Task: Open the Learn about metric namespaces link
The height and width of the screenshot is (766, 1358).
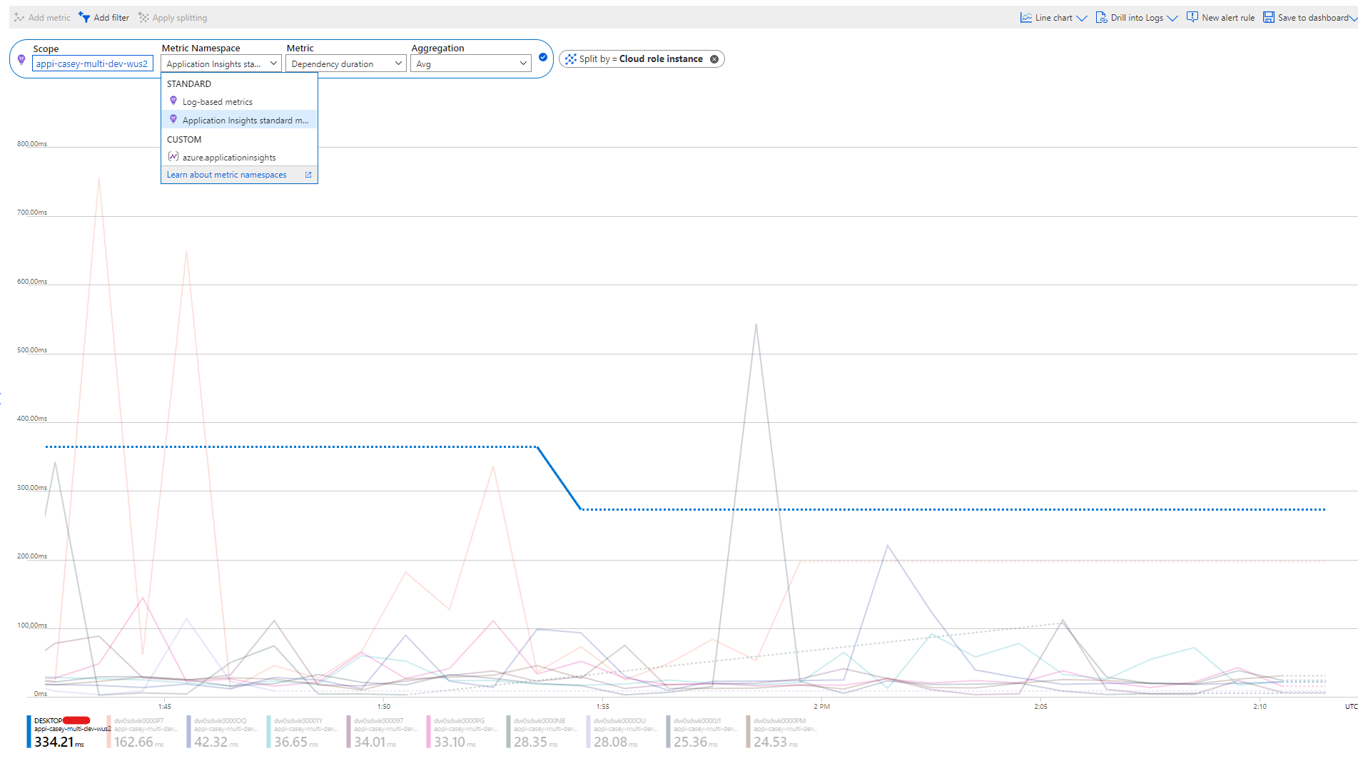Action: 226,174
